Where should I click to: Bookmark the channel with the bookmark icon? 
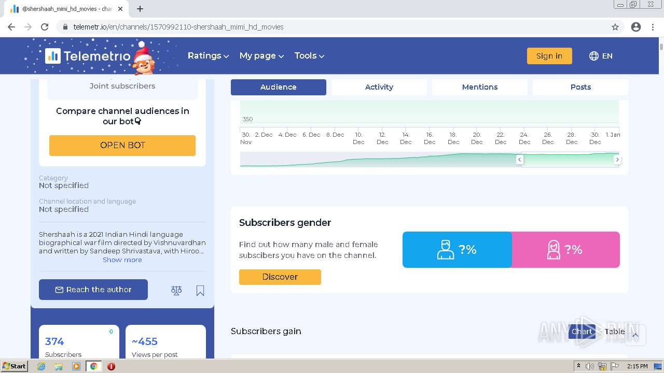[x=200, y=291]
